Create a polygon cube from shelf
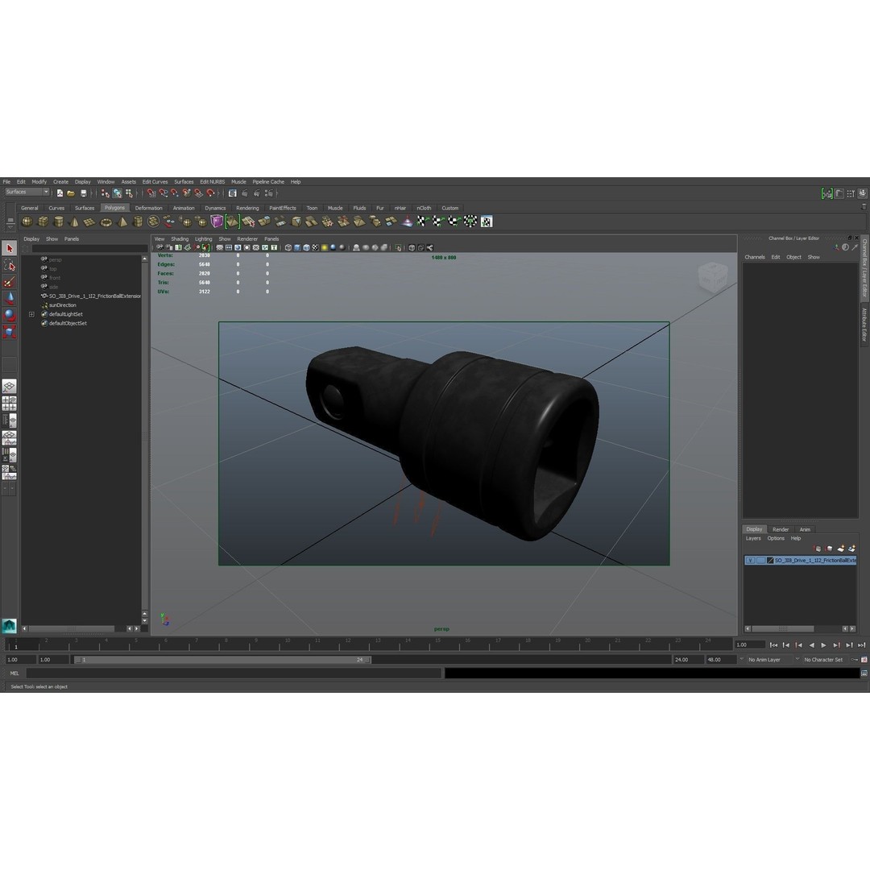870x870 pixels. [x=43, y=222]
